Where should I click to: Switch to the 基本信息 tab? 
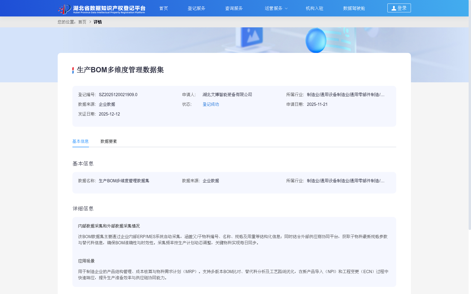(x=81, y=141)
